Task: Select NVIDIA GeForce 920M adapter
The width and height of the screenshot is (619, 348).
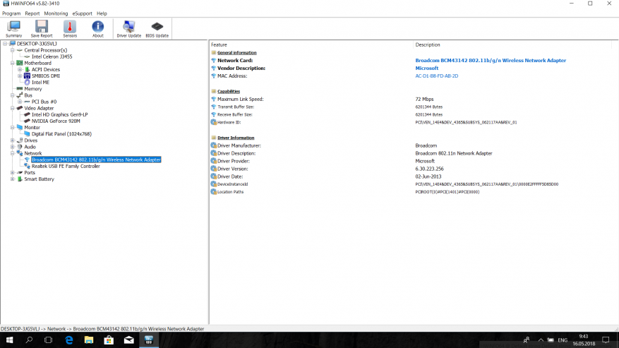Action: (56, 121)
